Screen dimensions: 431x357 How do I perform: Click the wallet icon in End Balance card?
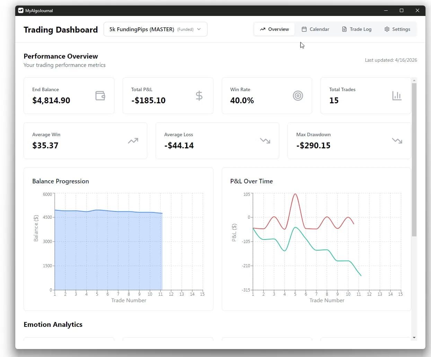click(x=100, y=96)
